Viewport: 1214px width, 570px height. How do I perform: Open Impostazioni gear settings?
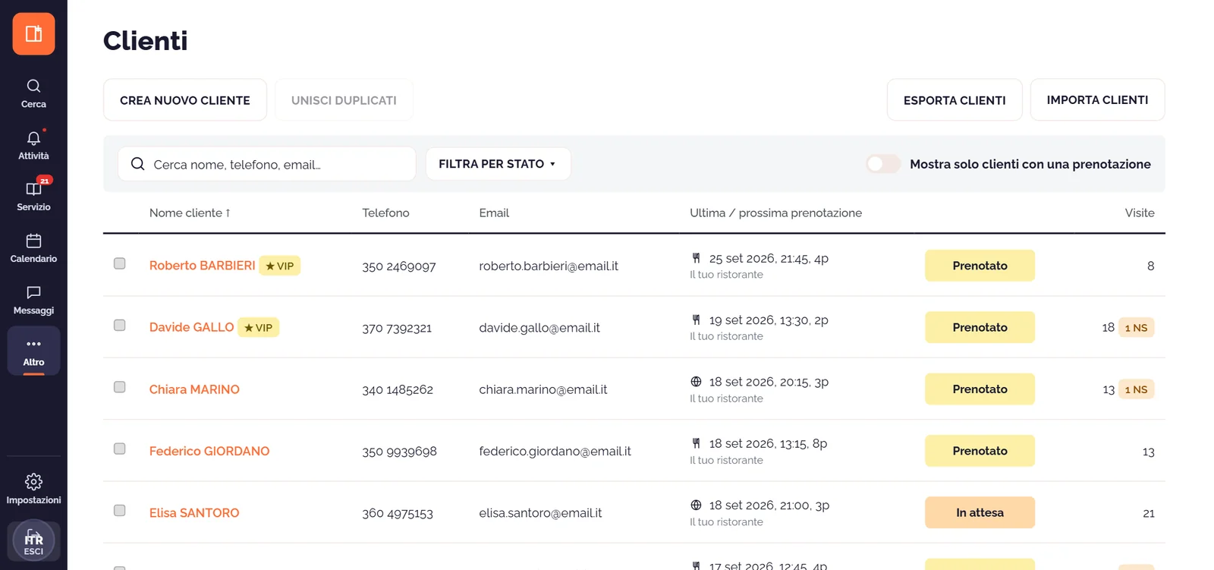coord(33,489)
